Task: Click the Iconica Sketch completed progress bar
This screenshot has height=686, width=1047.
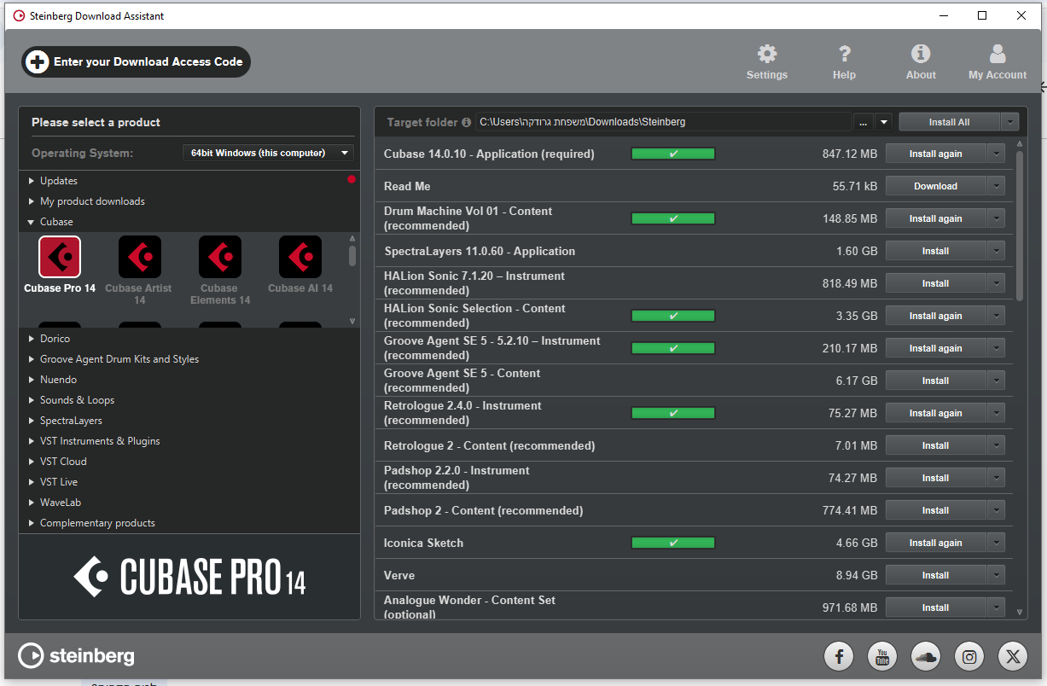Action: 673,543
